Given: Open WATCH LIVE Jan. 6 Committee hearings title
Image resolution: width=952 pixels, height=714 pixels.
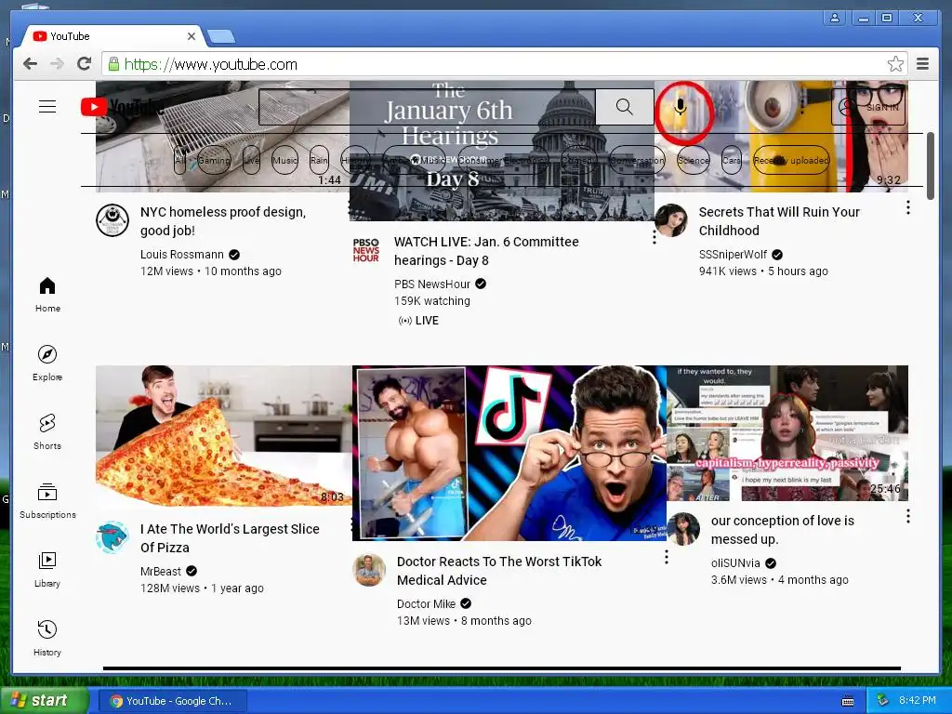Looking at the screenshot, I should (x=486, y=251).
